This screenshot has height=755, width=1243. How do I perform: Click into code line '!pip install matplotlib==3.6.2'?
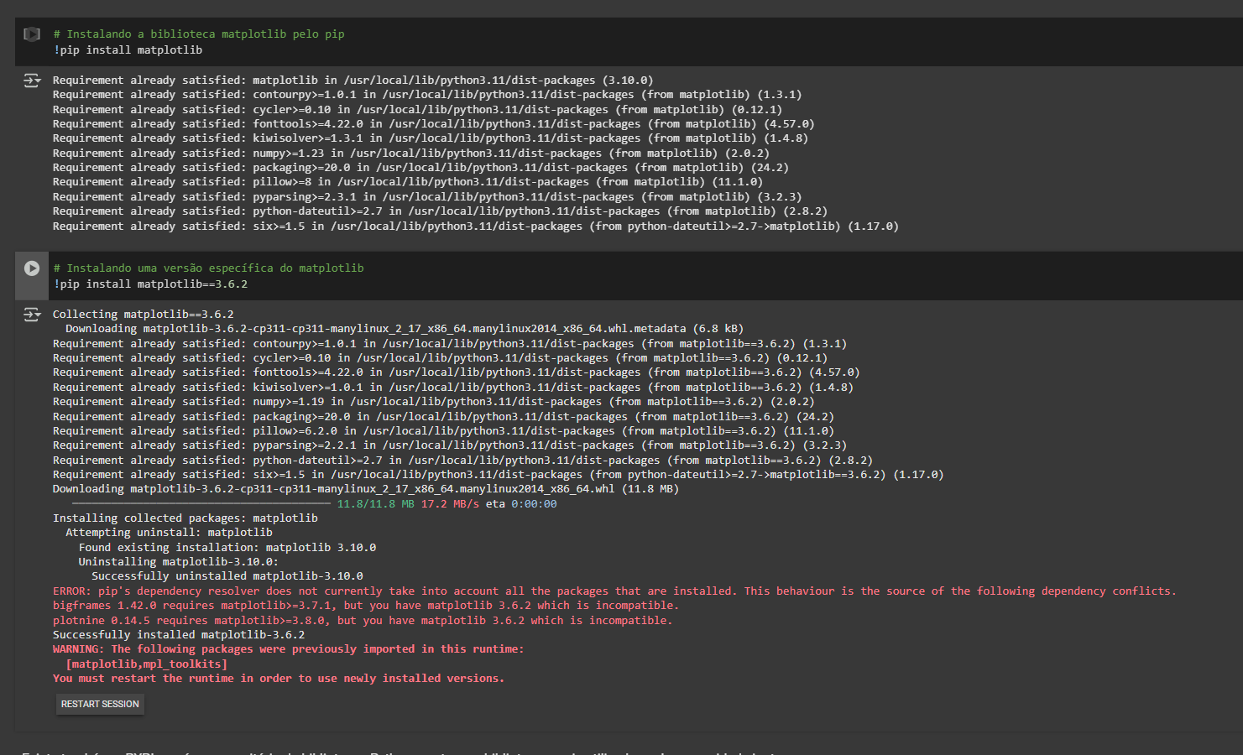tap(150, 284)
